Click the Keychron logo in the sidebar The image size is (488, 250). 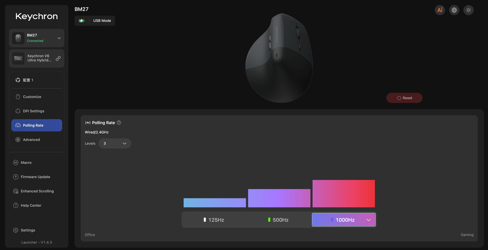tap(36, 16)
